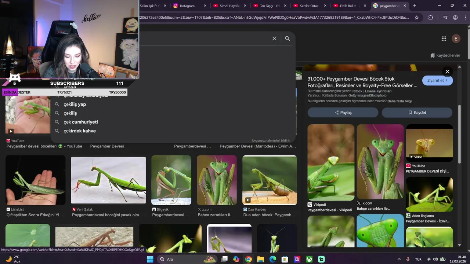Show hidden system tray icons
The height and width of the screenshot is (264, 470).
(x=399, y=259)
